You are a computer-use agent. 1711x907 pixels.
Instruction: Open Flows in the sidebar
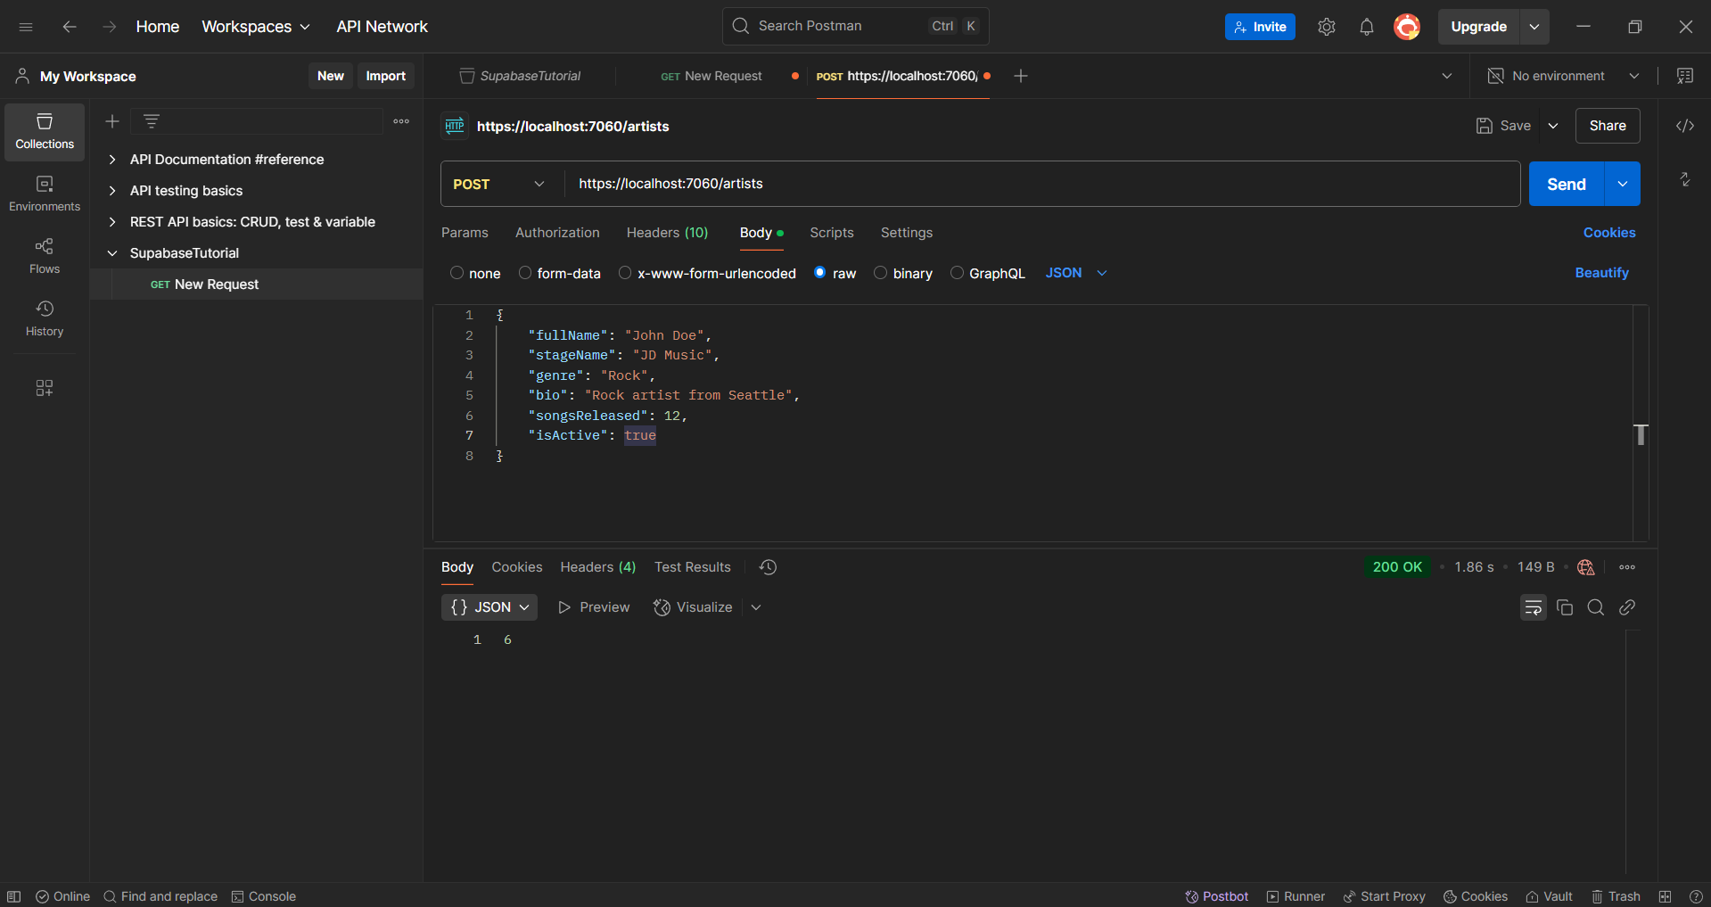click(45, 256)
